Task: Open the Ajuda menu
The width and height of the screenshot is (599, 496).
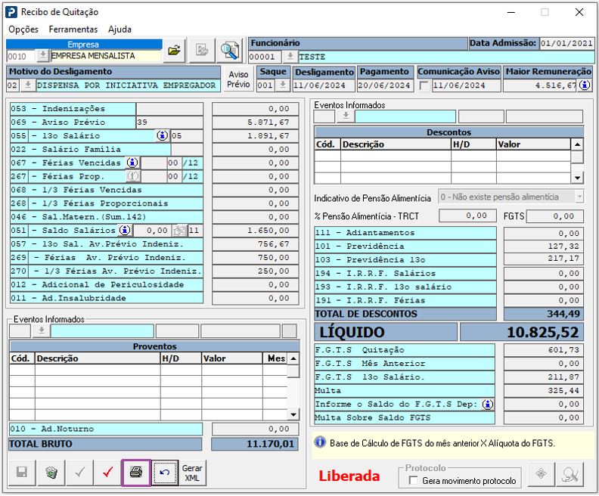Action: pyautogui.click(x=119, y=29)
